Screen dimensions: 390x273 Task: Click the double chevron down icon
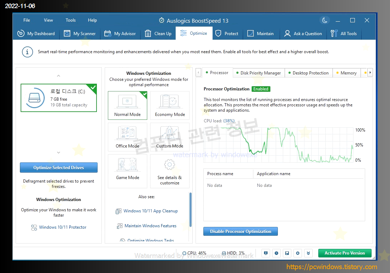coord(308,253)
